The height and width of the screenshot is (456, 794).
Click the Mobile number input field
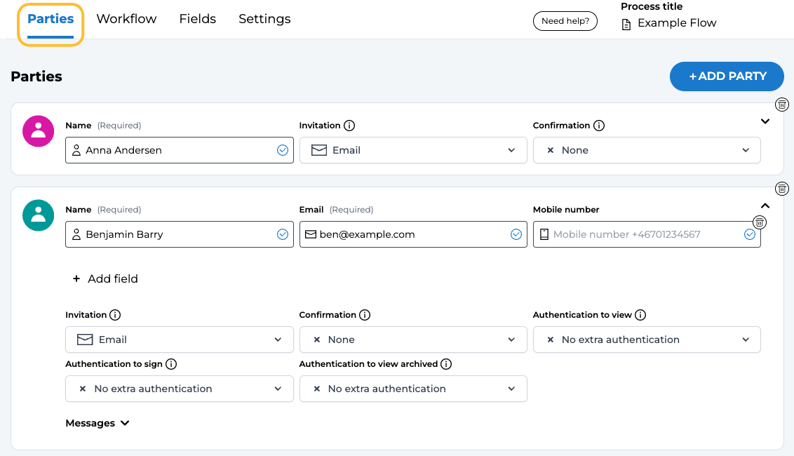pyautogui.click(x=638, y=234)
